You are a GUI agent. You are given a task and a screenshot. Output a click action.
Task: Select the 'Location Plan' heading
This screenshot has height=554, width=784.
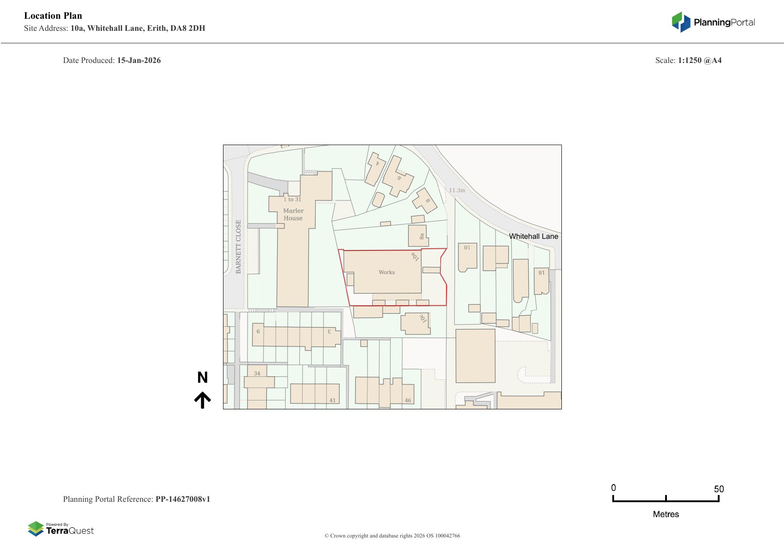[x=53, y=16]
